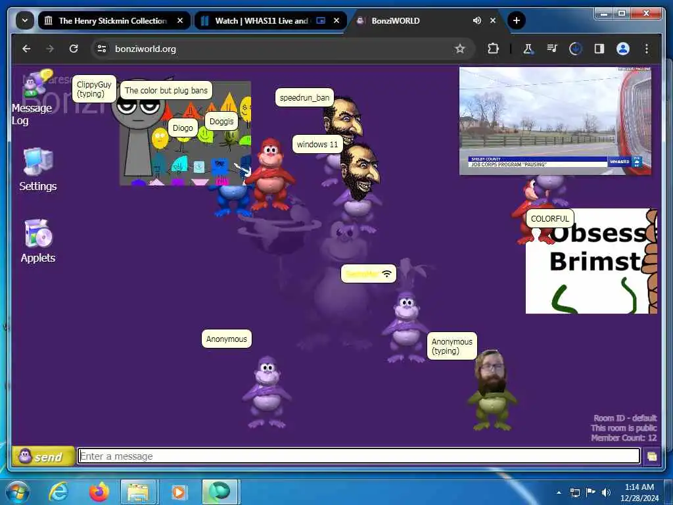Open the Message Log icon
This screenshot has width=673, height=505.
click(33, 97)
